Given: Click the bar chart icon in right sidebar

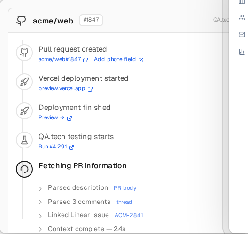Looking at the screenshot, I should coord(241,52).
